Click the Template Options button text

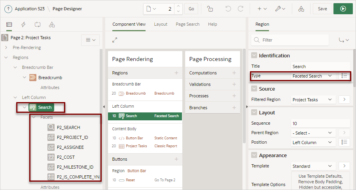click(320, 182)
